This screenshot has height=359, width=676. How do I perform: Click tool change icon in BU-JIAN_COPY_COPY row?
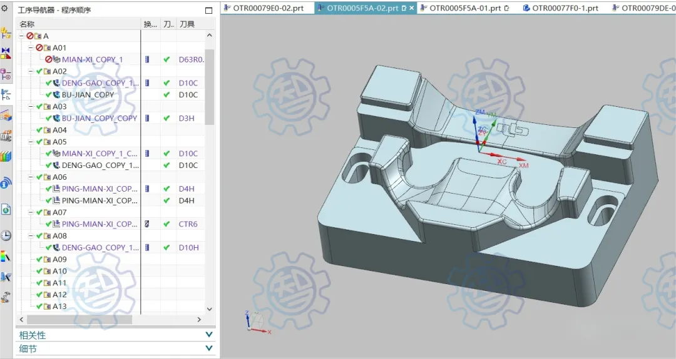(x=147, y=118)
